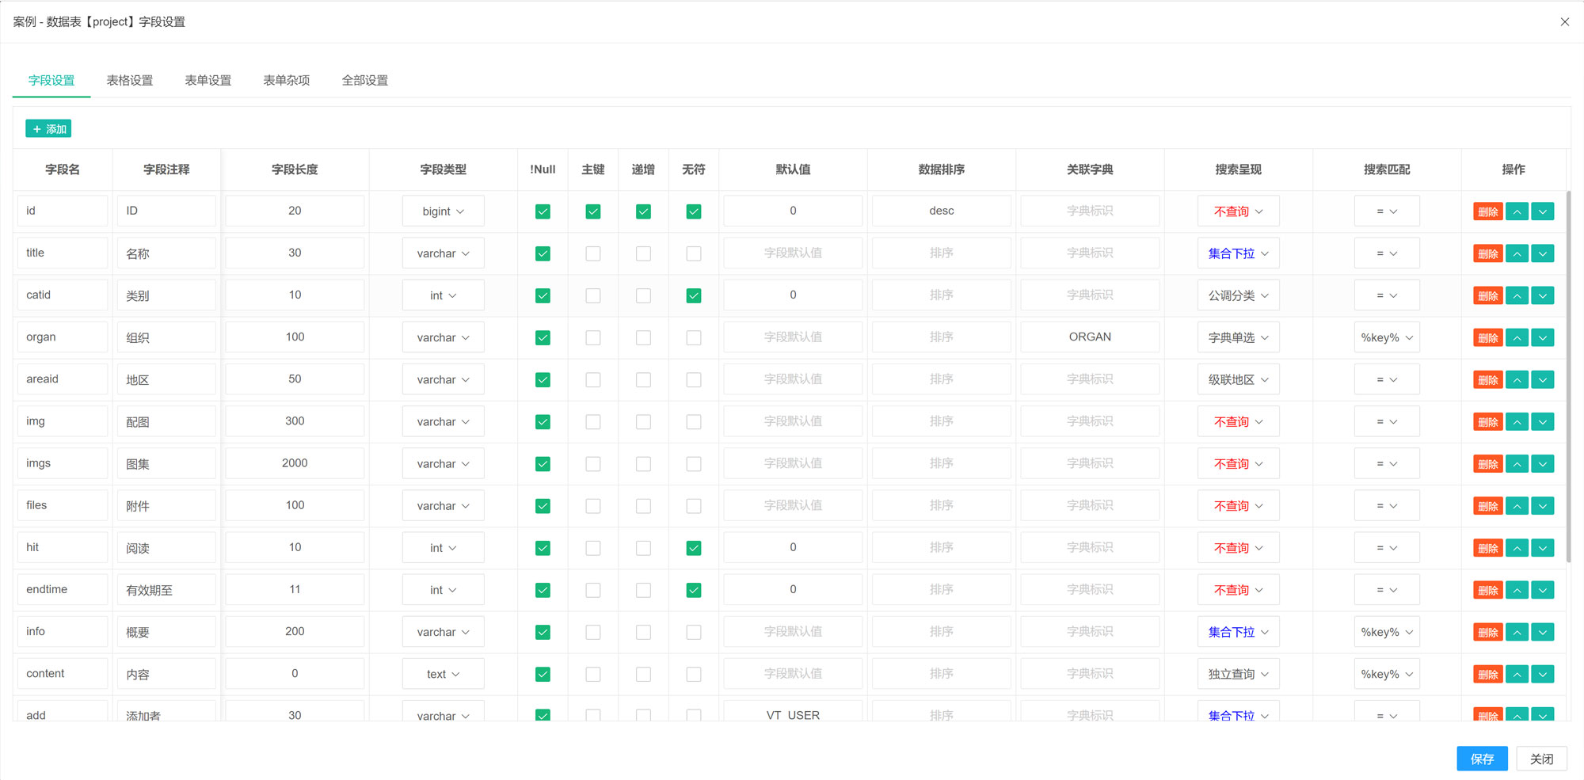Screen dimensions: 1584x780
Task: Open the 全部设置 tab
Action: click(364, 80)
